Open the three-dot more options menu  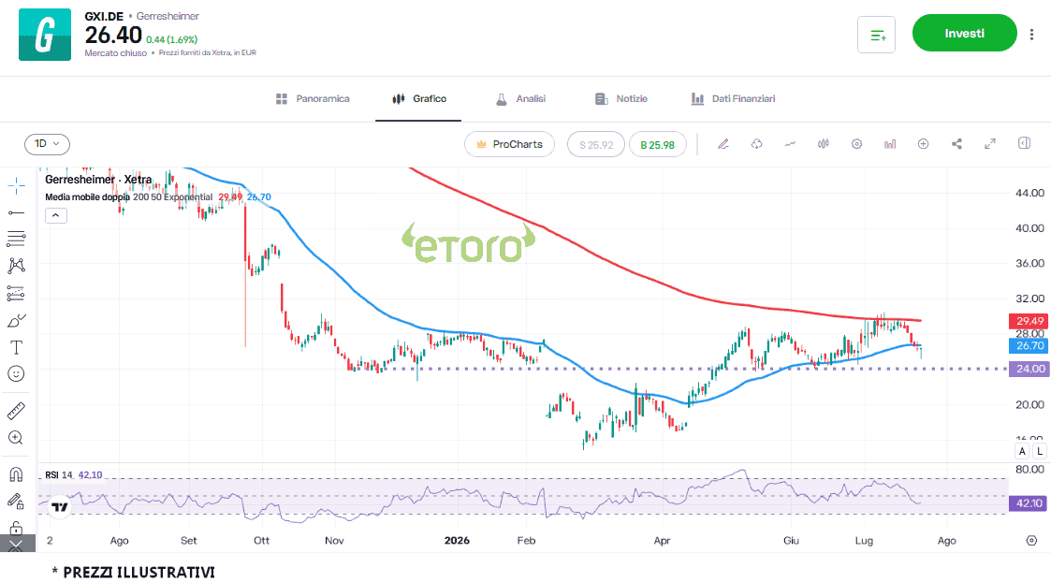tap(1031, 34)
